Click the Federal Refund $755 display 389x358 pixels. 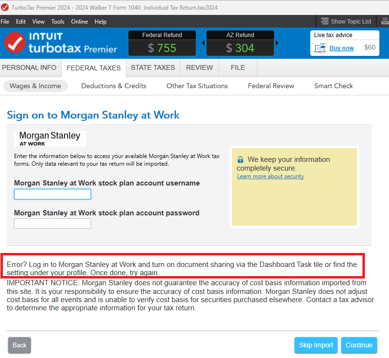(x=162, y=43)
